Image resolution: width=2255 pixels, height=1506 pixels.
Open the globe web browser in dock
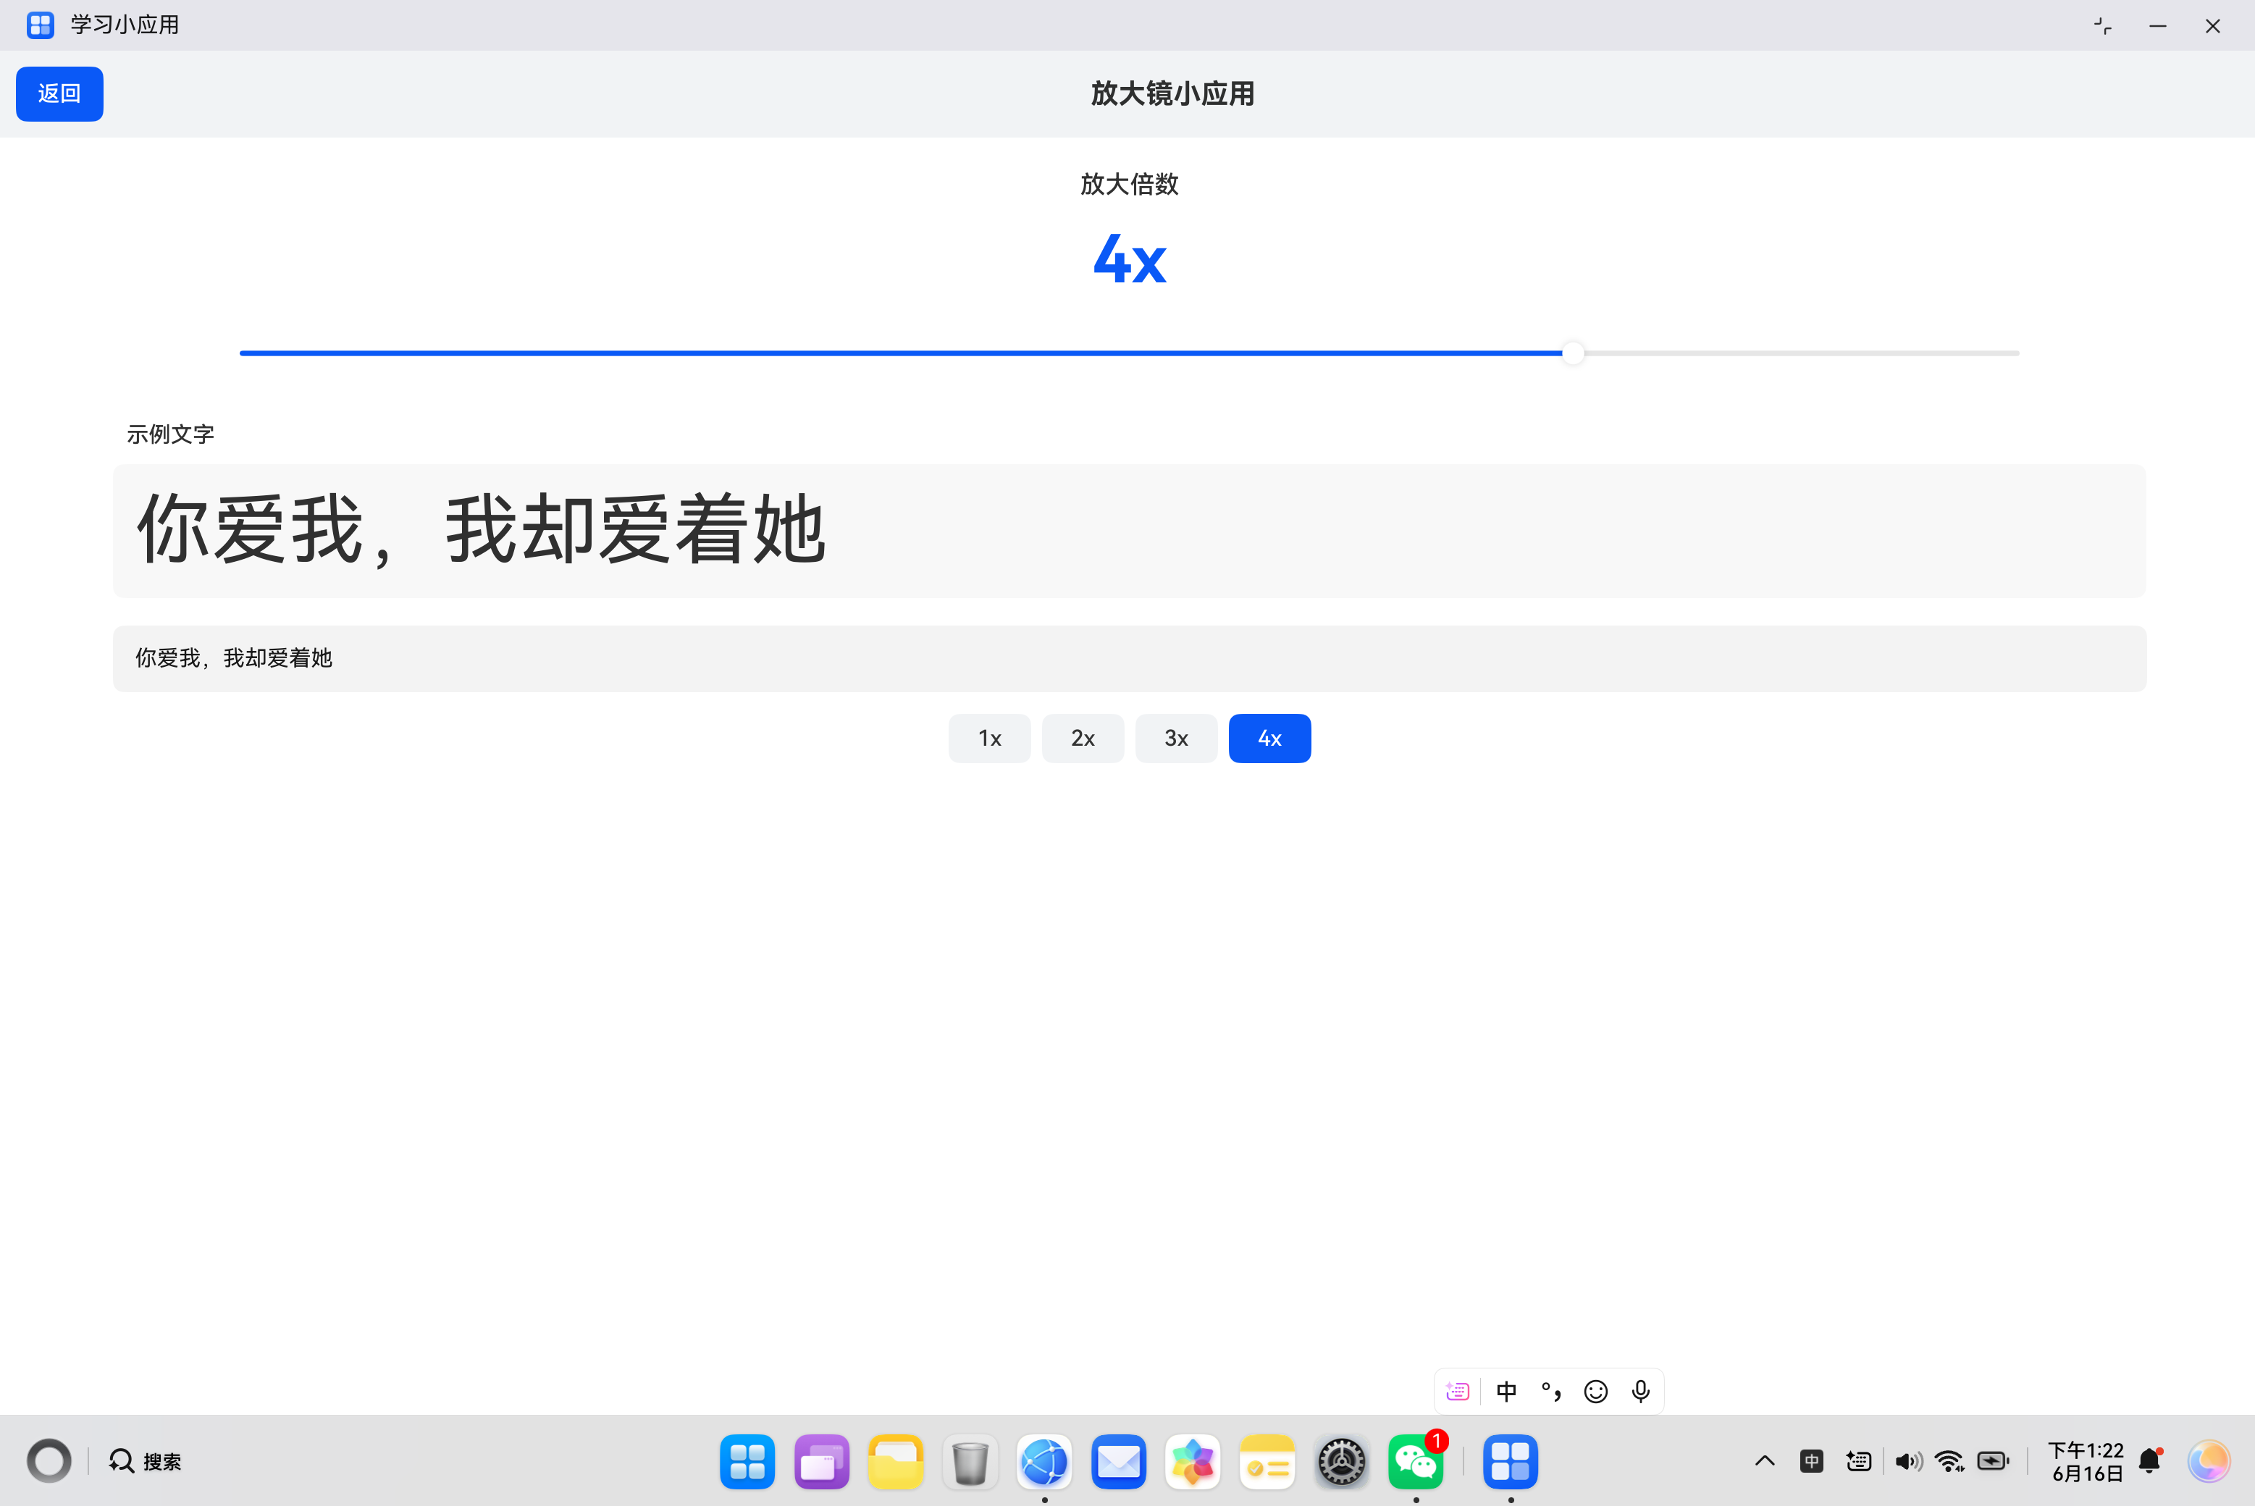pyautogui.click(x=1045, y=1462)
